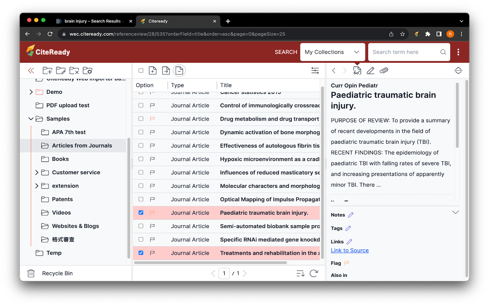
Task: Open the My Collections dropdown
Action: point(333,52)
